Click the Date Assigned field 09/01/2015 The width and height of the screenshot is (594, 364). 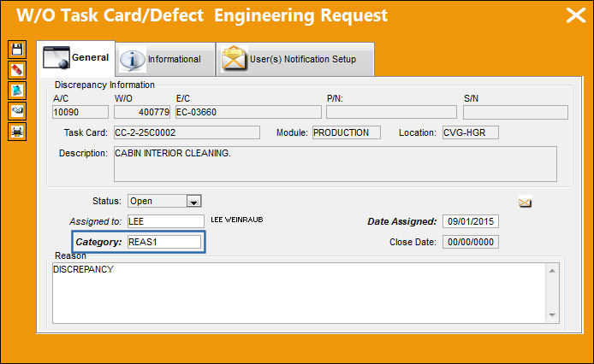tap(471, 221)
